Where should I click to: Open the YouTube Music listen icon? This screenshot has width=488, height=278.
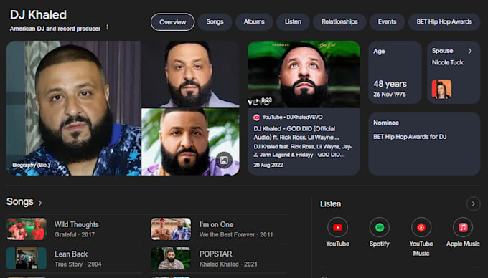421,227
